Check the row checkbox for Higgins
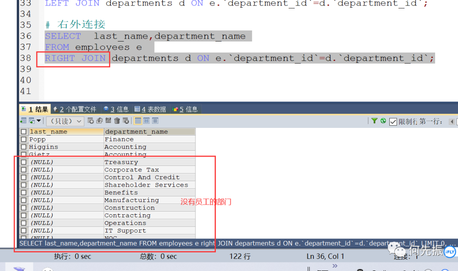Image resolution: width=458 pixels, height=271 pixels. [24, 147]
